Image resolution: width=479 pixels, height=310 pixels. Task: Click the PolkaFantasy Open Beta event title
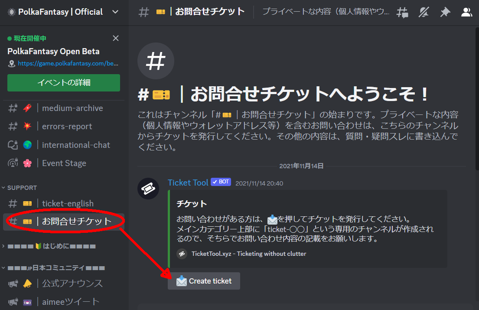tap(53, 51)
